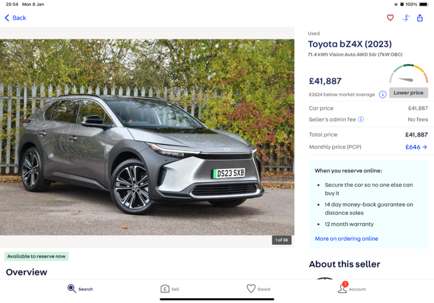The width and height of the screenshot is (434, 303).
Task: Switch to the Sell tab
Action: pyautogui.click(x=170, y=289)
